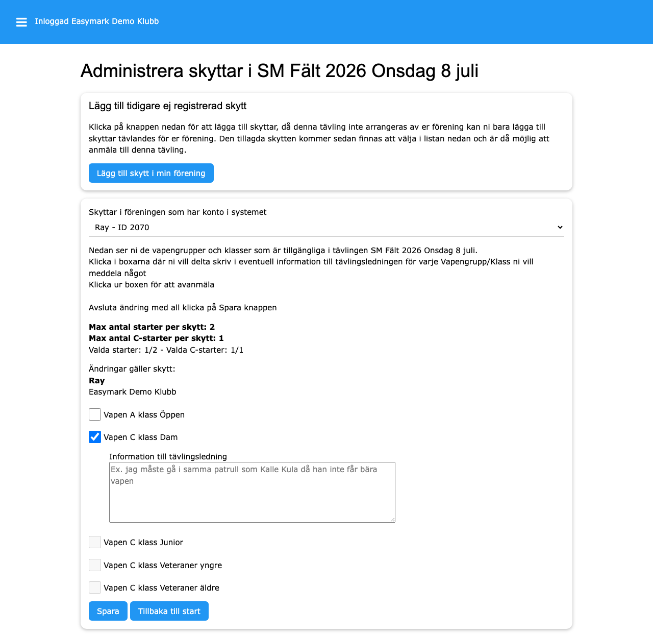Click the Vapen A klass Öppen label text
The width and height of the screenshot is (653, 637).
(144, 414)
